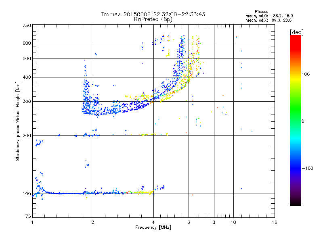
Task: Click the "RwPretec (8p)" subtitle
Action: [x=153, y=19]
